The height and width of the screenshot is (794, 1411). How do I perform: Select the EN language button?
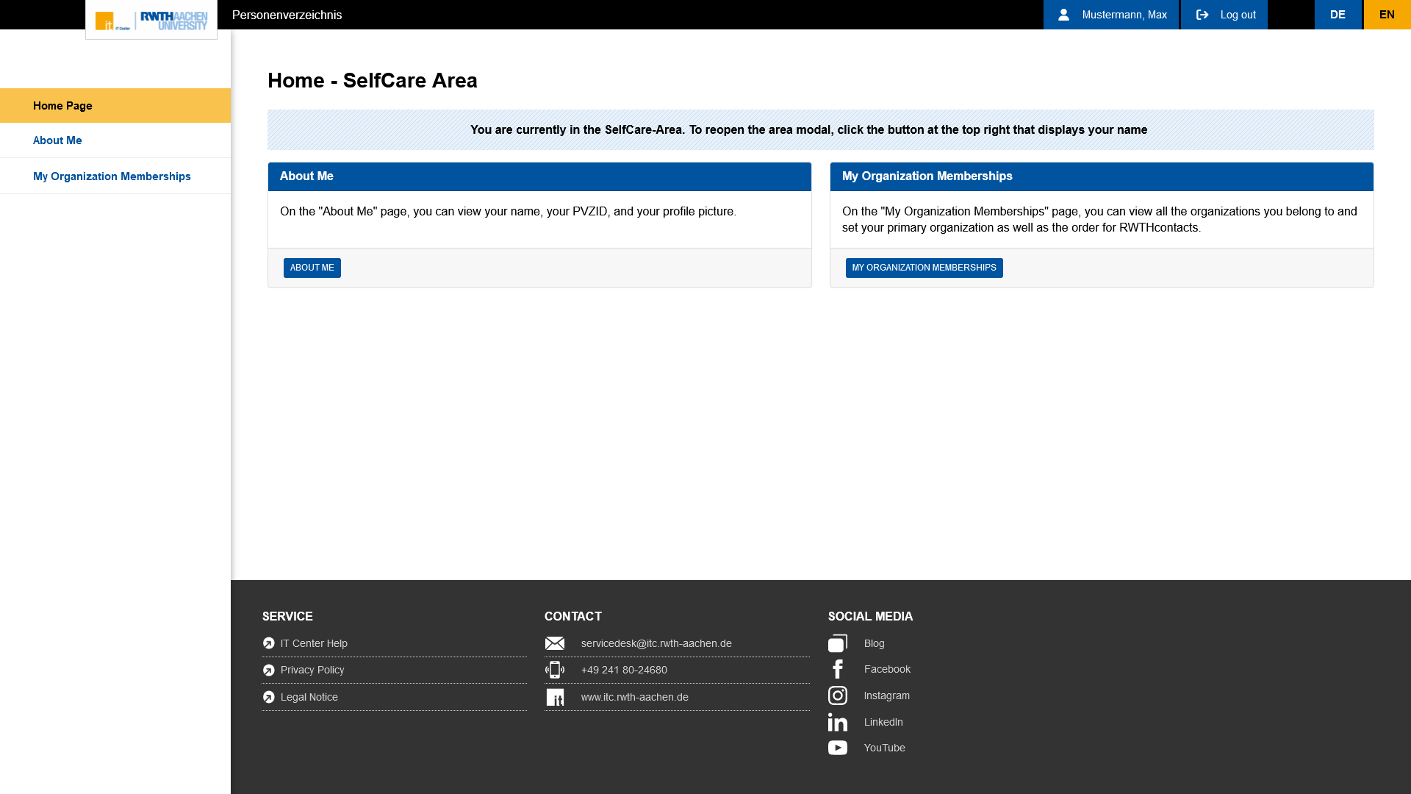point(1387,15)
